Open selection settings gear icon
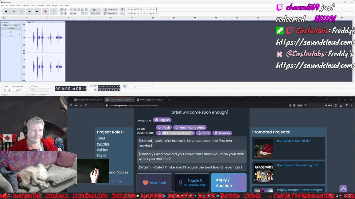 coord(95,90)
